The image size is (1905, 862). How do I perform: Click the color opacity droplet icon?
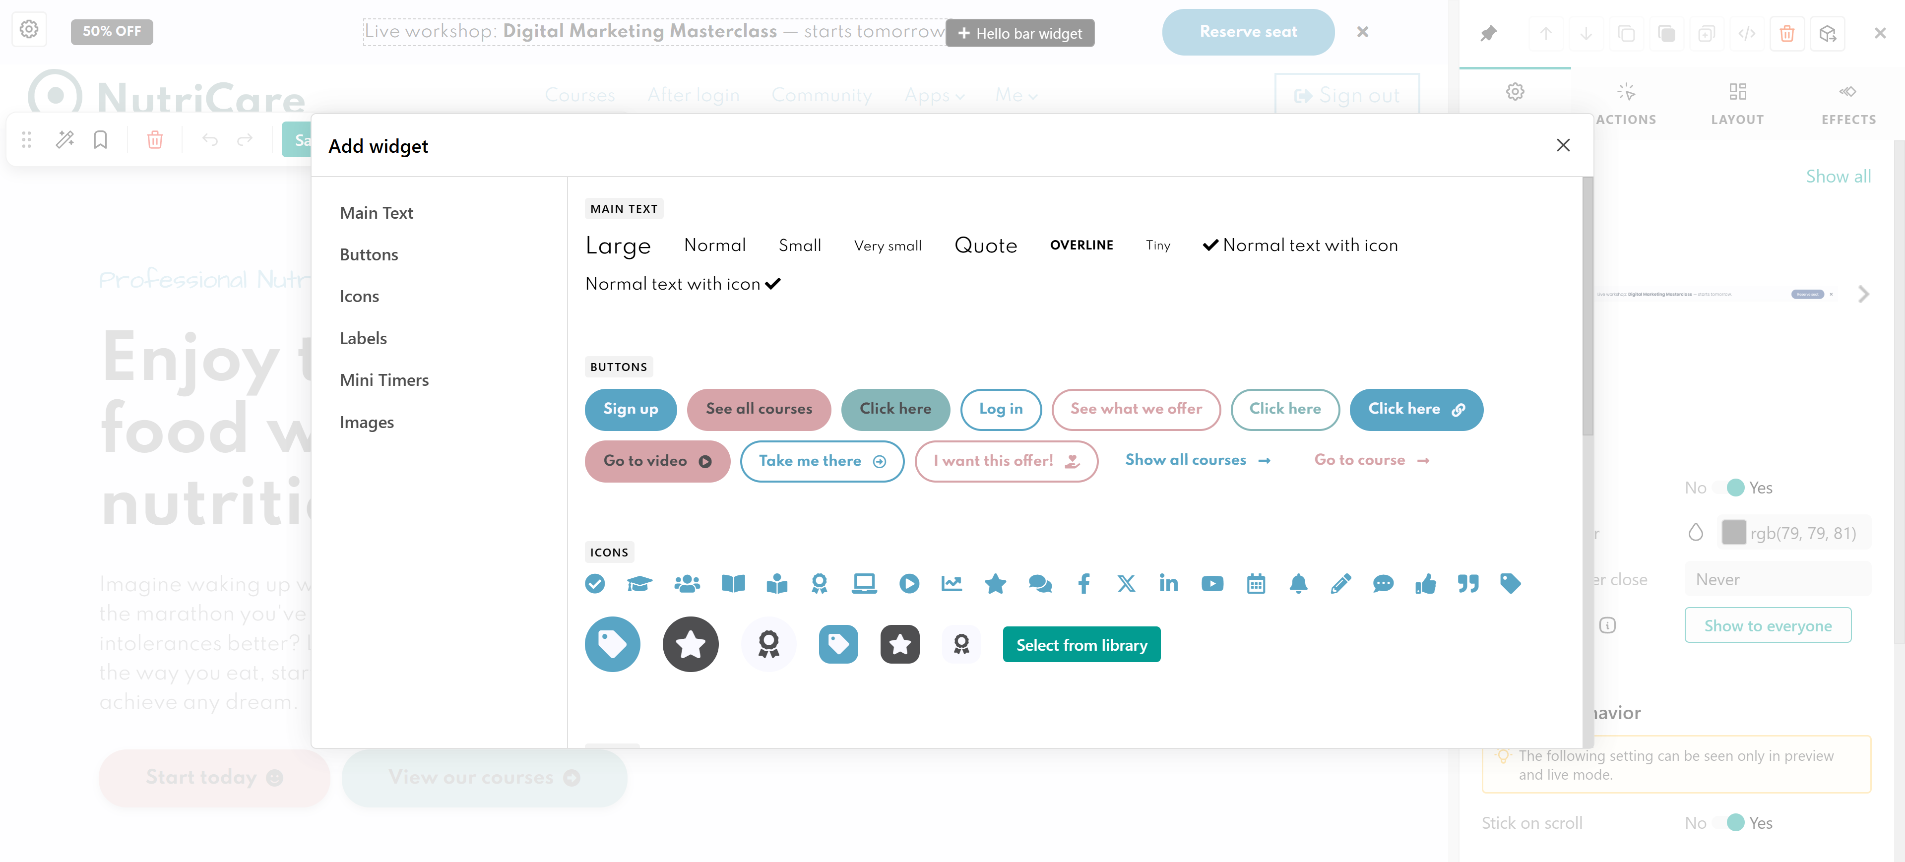(x=1696, y=532)
